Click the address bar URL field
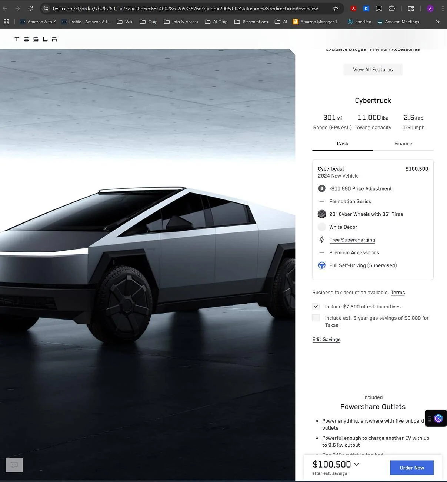Image resolution: width=447 pixels, height=482 pixels. click(x=185, y=8)
